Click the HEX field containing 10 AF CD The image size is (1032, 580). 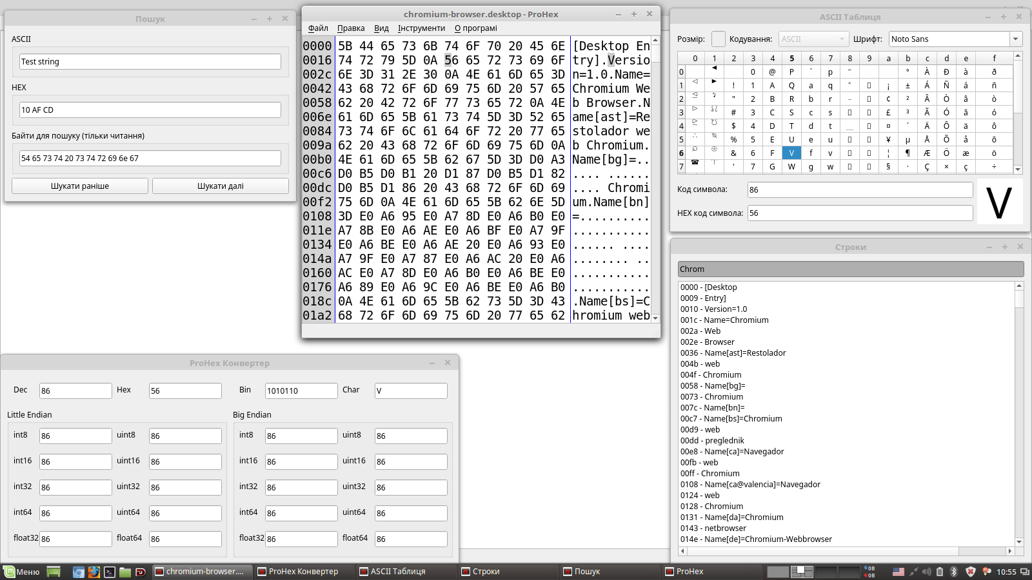(x=150, y=110)
